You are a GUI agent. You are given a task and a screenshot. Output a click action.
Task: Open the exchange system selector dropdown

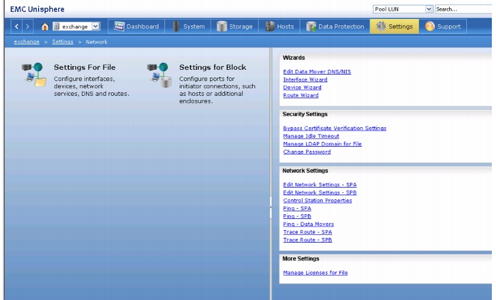[76, 27]
